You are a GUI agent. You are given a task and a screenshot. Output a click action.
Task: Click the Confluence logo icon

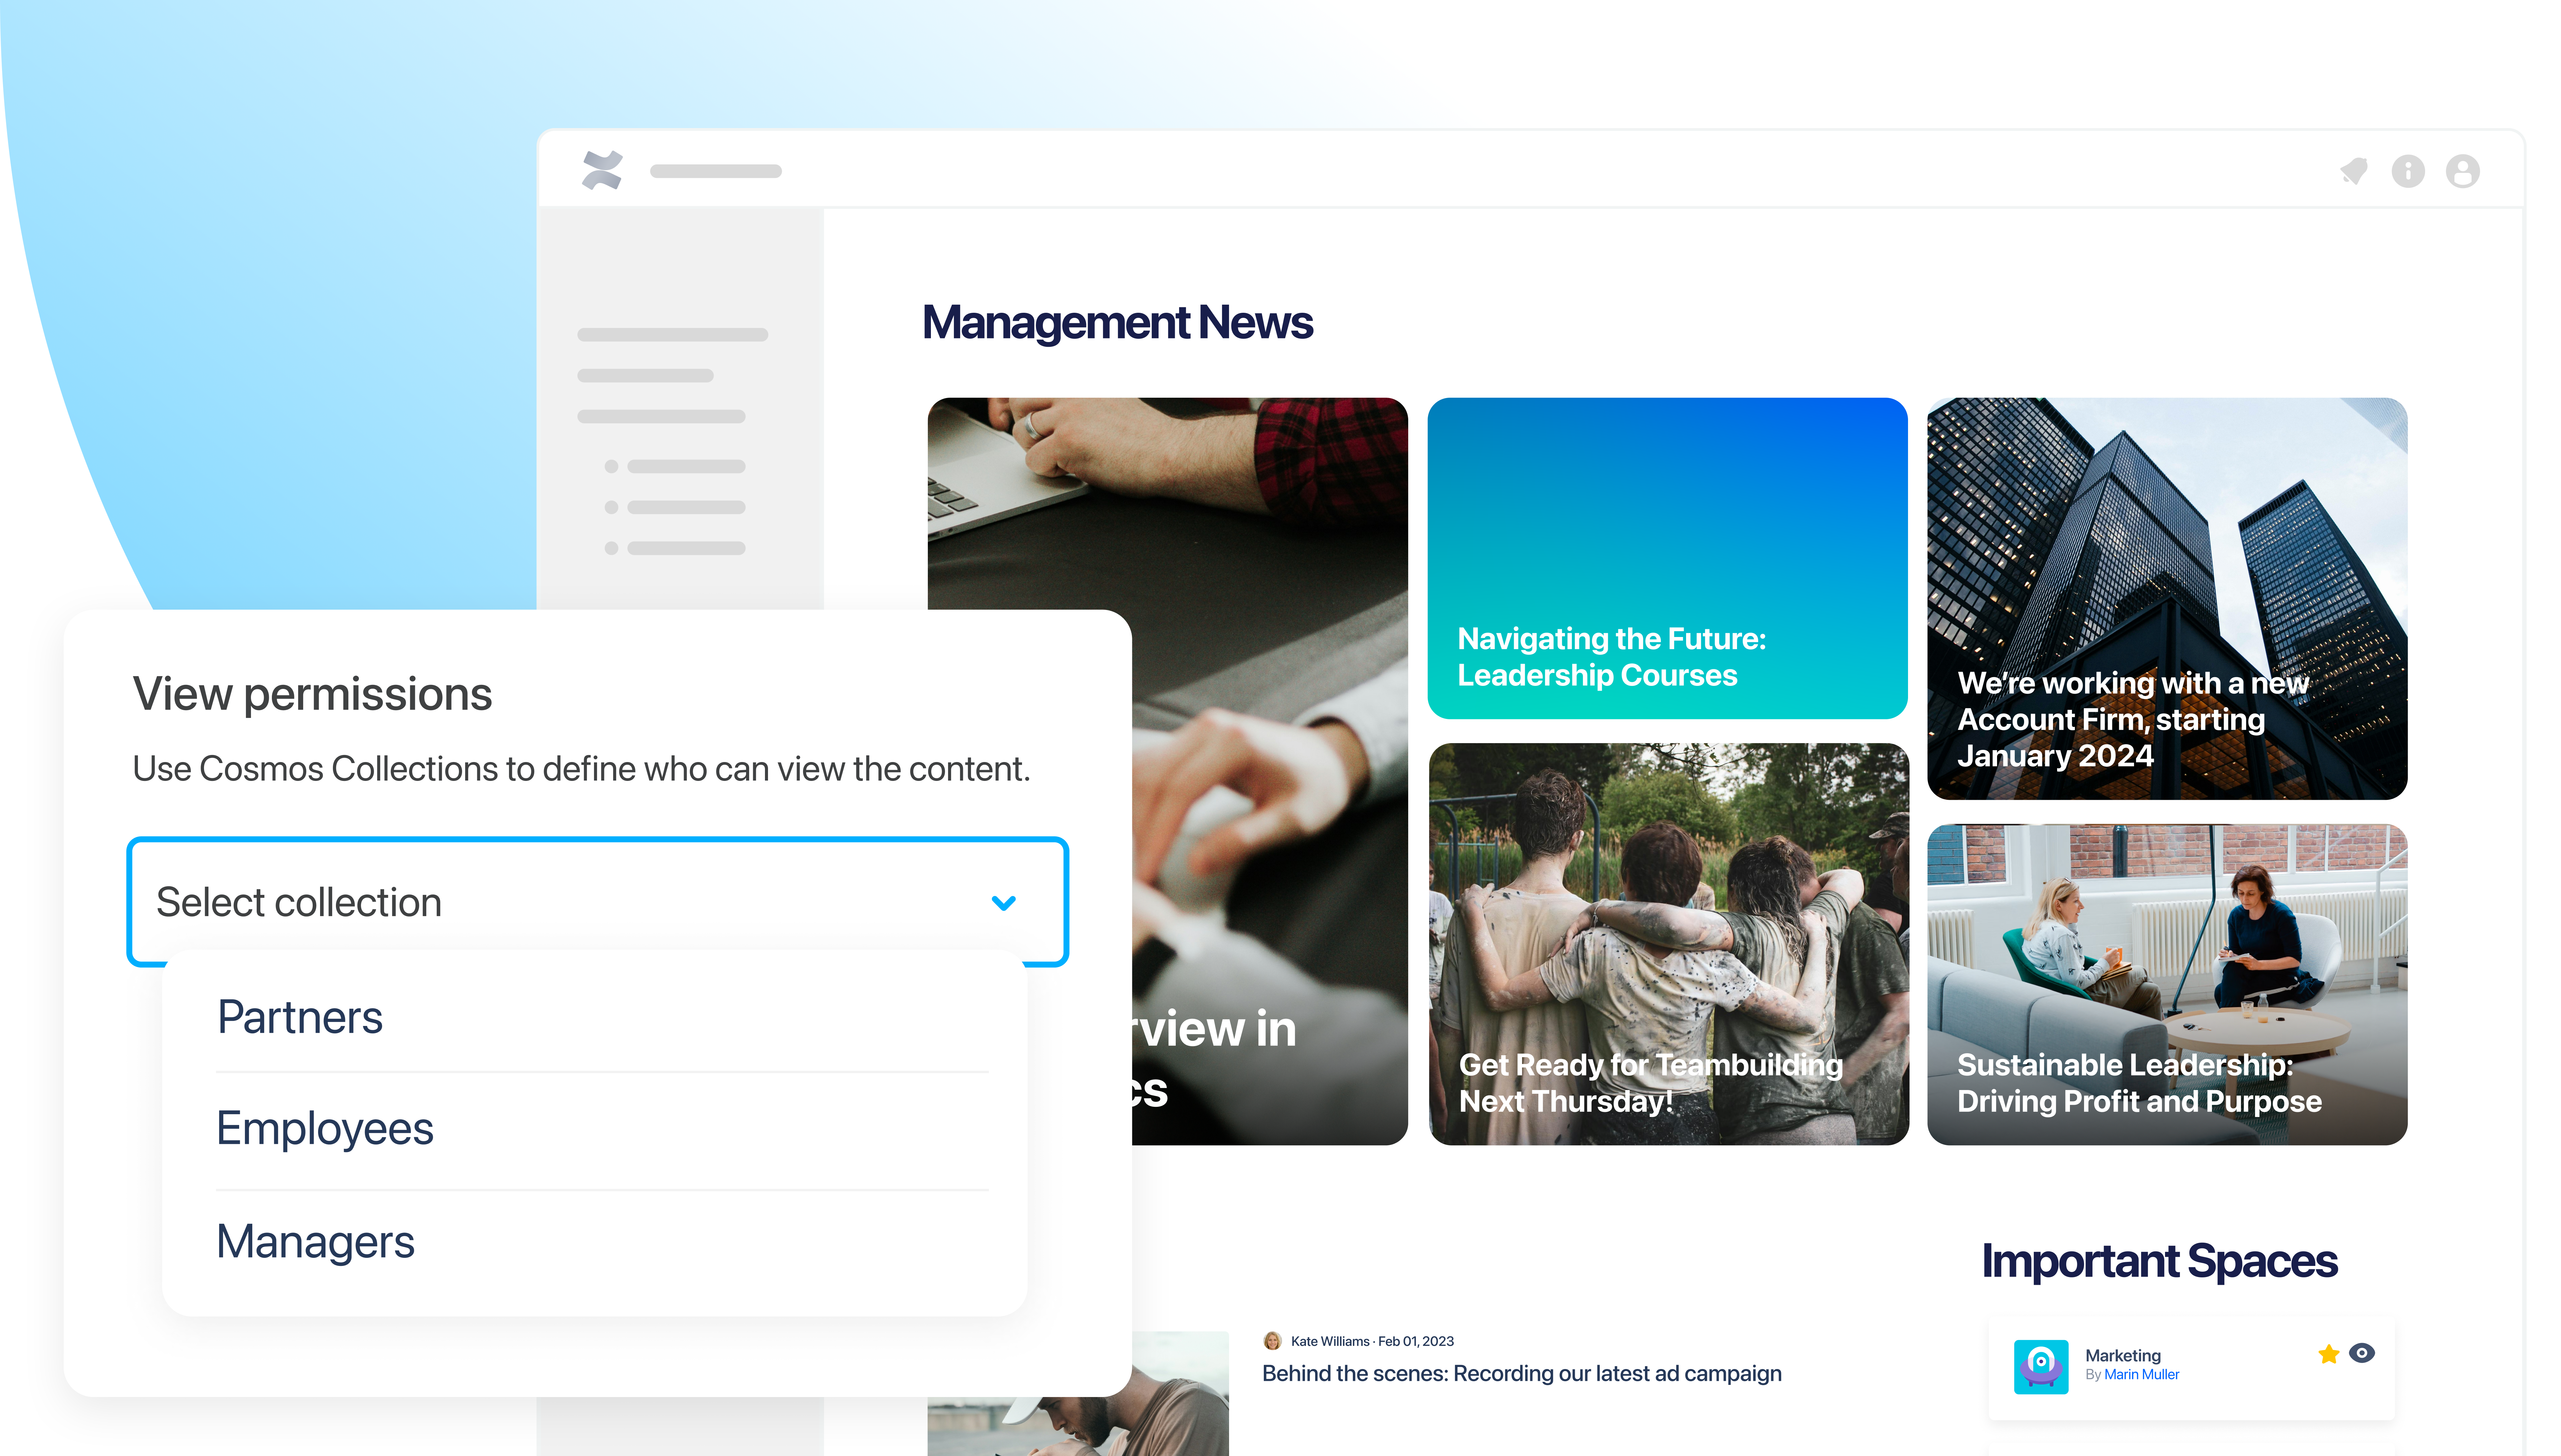point(602,170)
